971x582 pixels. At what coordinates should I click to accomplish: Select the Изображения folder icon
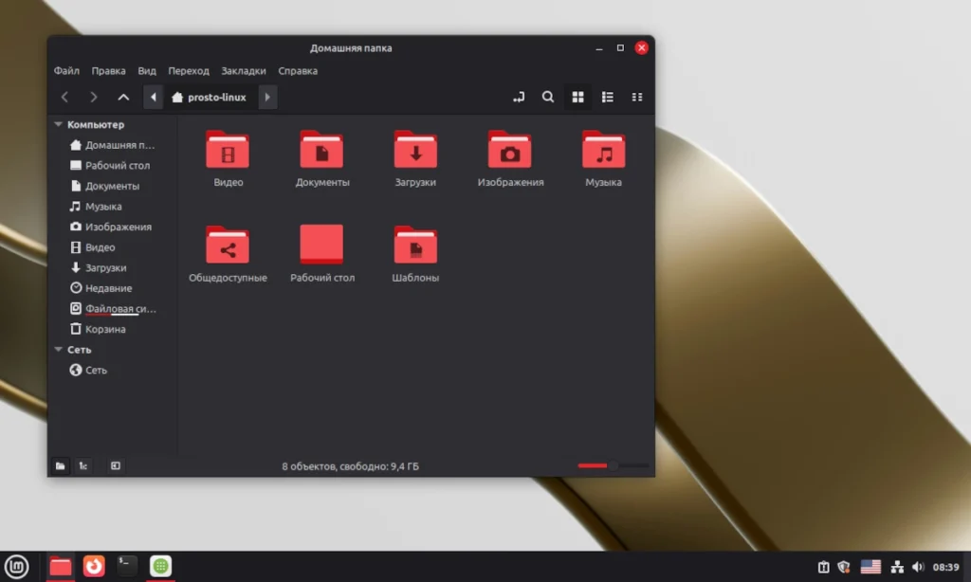click(x=509, y=150)
